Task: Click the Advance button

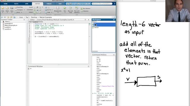Action: 85,11
